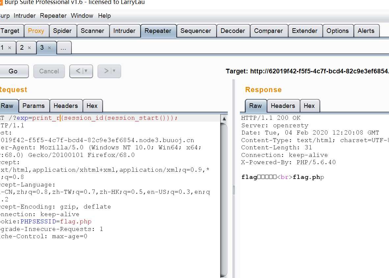Image resolution: width=389 pixels, height=278 pixels.
Task: Switch to the Alerts tab
Action: 366,31
